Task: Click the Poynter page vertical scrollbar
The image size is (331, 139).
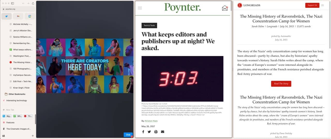Action: (231, 6)
